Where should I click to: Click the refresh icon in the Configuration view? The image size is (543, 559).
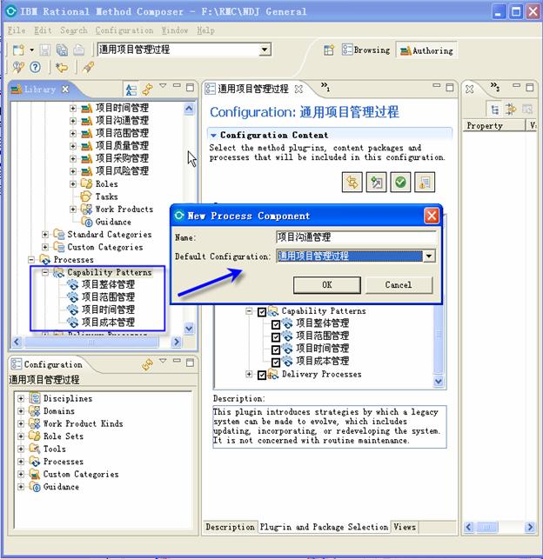click(x=147, y=364)
